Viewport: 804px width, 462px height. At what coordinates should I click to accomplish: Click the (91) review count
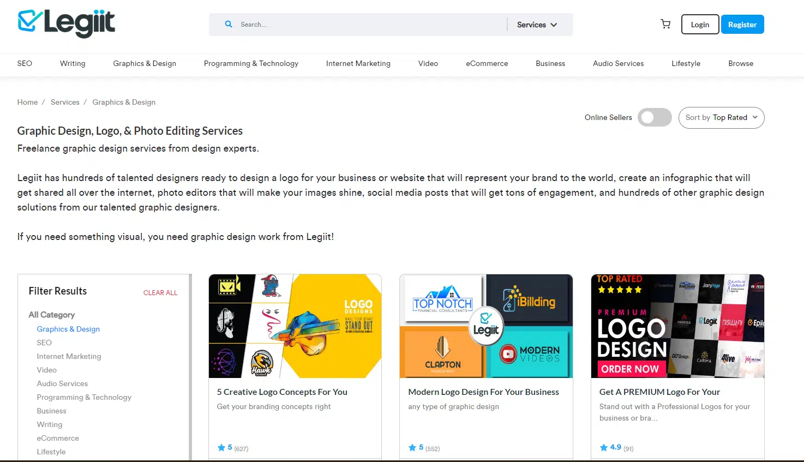coord(628,448)
